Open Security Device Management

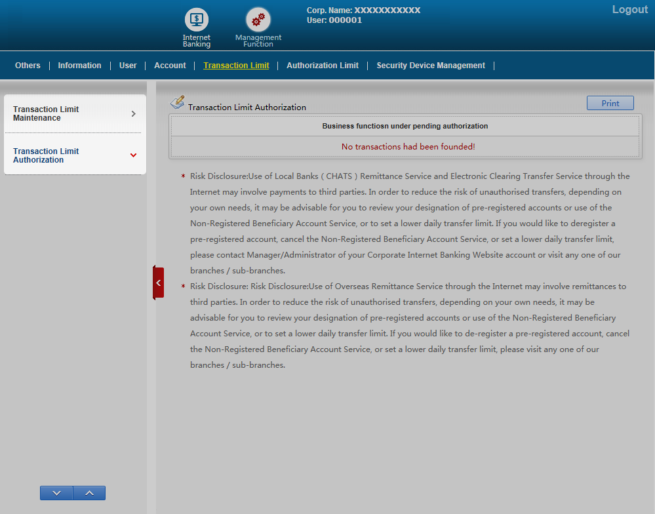coord(431,66)
